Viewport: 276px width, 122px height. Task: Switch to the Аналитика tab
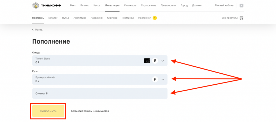coord(80,18)
